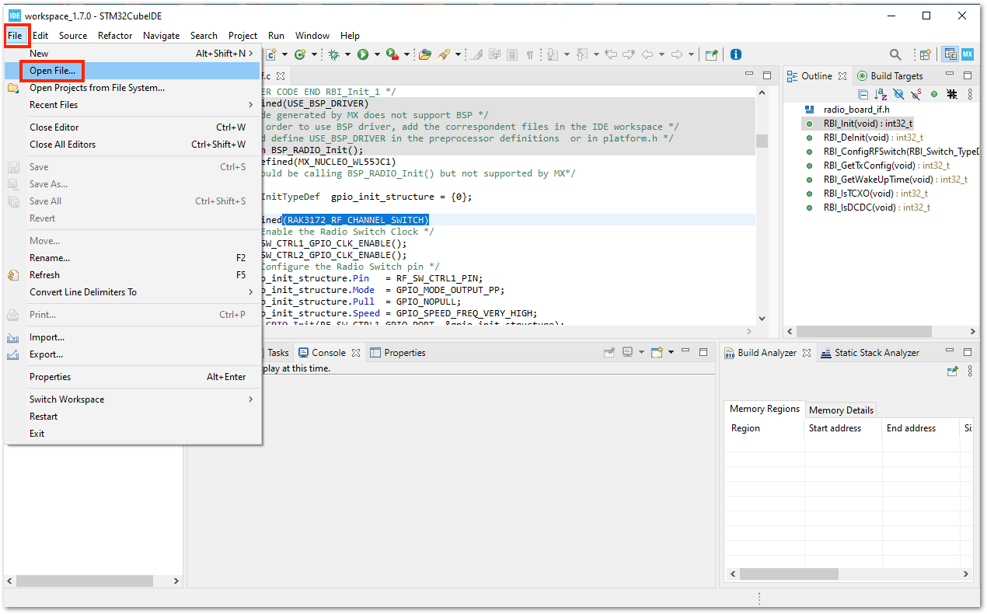Click the Debug bug icon in toolbar

click(x=333, y=54)
